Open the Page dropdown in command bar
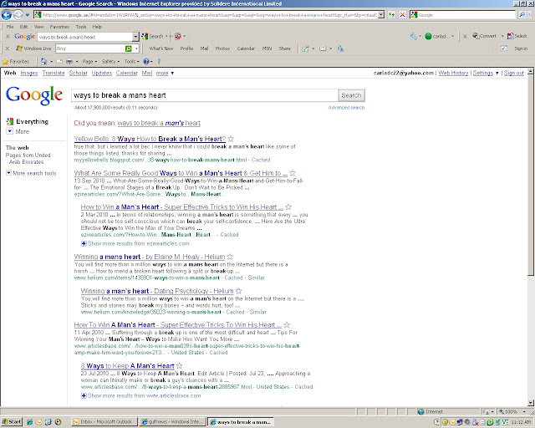The height and width of the screenshot is (428, 535). pyautogui.click(x=89, y=61)
